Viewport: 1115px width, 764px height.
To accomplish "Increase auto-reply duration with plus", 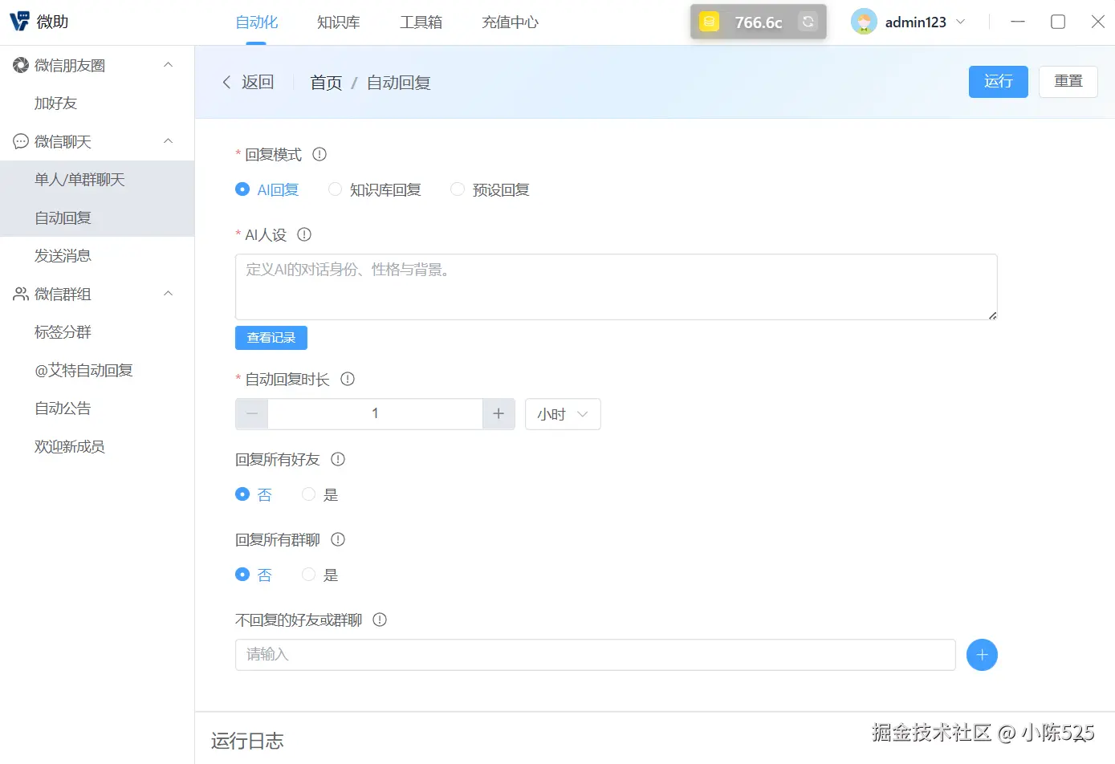I will tap(498, 414).
